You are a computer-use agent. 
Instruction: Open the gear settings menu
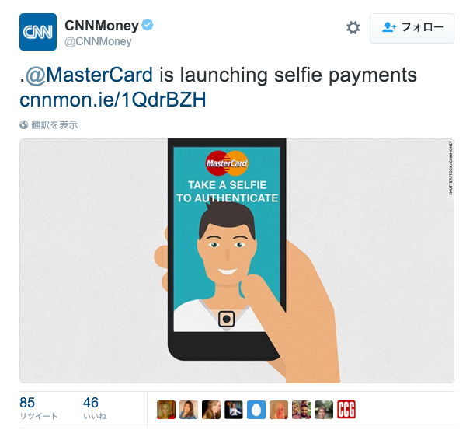pos(353,28)
